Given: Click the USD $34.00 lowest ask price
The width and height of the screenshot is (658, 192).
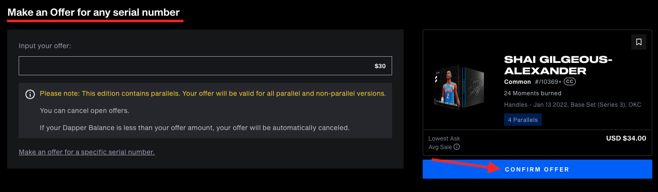Looking at the screenshot, I should click(x=626, y=138).
